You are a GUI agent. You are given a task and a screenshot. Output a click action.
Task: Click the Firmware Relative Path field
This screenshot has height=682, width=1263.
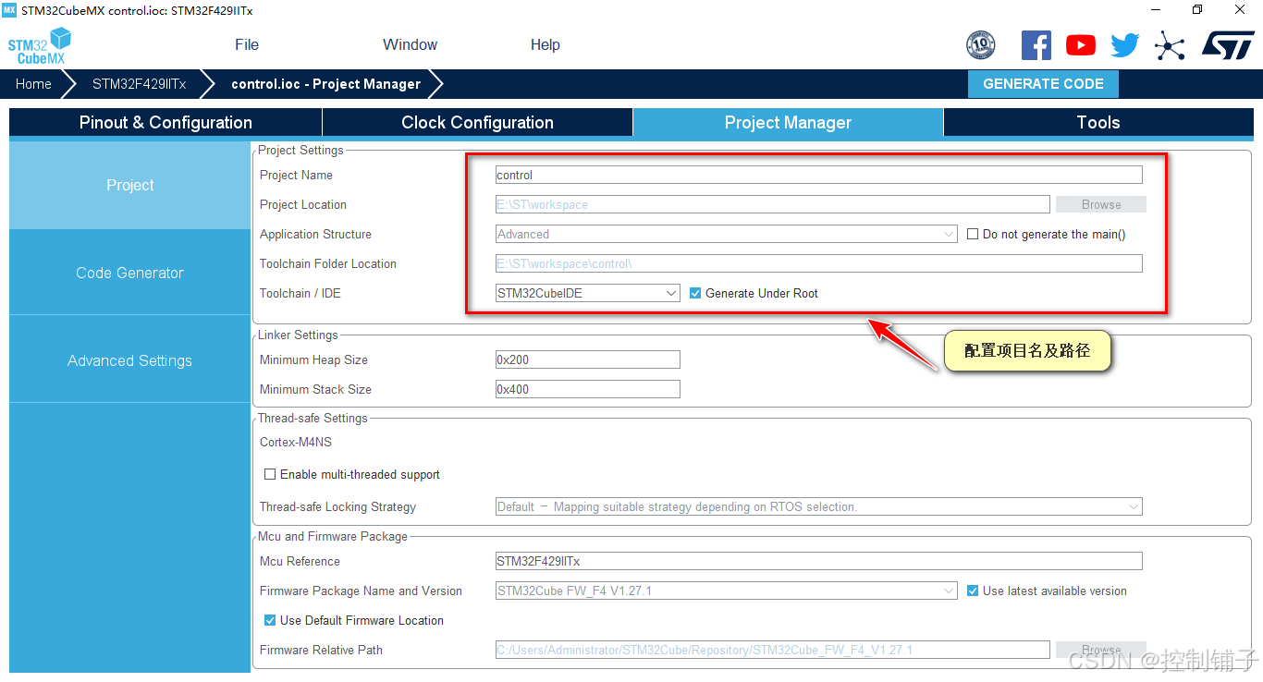pyautogui.click(x=773, y=650)
